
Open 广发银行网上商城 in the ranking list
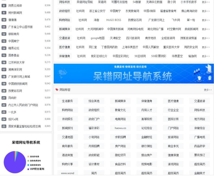click(19, 77)
